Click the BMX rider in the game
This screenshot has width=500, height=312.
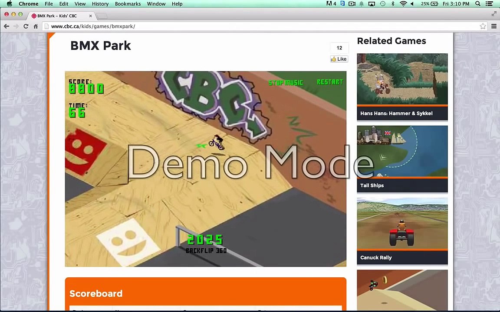[217, 142]
